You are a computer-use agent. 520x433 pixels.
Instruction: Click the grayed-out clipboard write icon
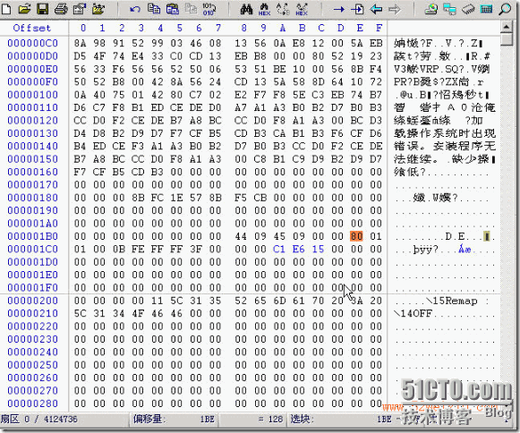(x=191, y=9)
